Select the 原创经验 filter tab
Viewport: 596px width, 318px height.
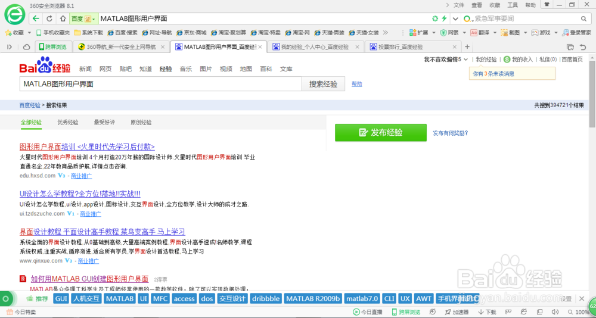pos(141,122)
